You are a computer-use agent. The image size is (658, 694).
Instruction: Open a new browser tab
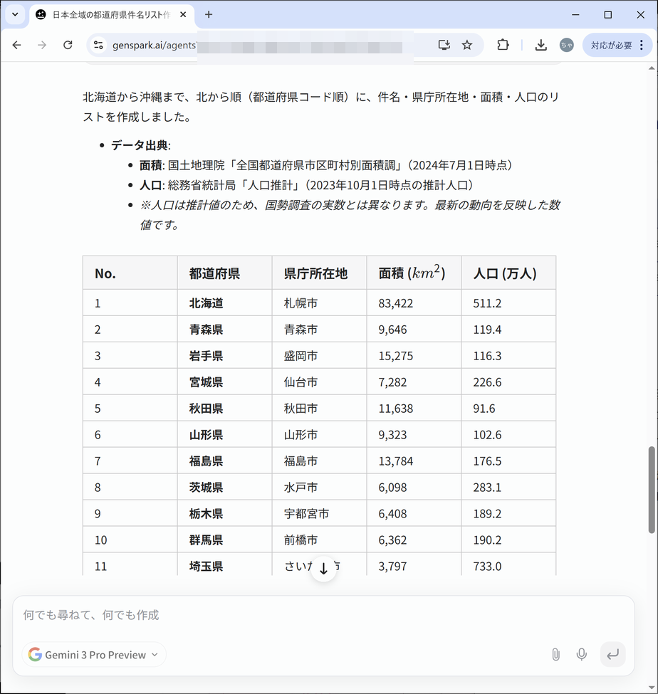tap(209, 14)
